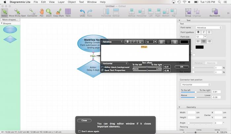Open Font size dropdown in side panel

[205, 37]
